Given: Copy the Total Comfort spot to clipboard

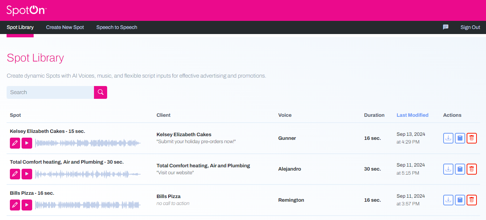Looking at the screenshot, I should pyautogui.click(x=460, y=169).
